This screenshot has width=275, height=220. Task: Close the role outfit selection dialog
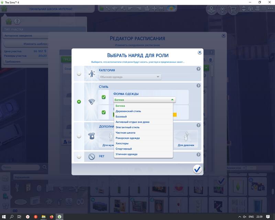[200, 52]
